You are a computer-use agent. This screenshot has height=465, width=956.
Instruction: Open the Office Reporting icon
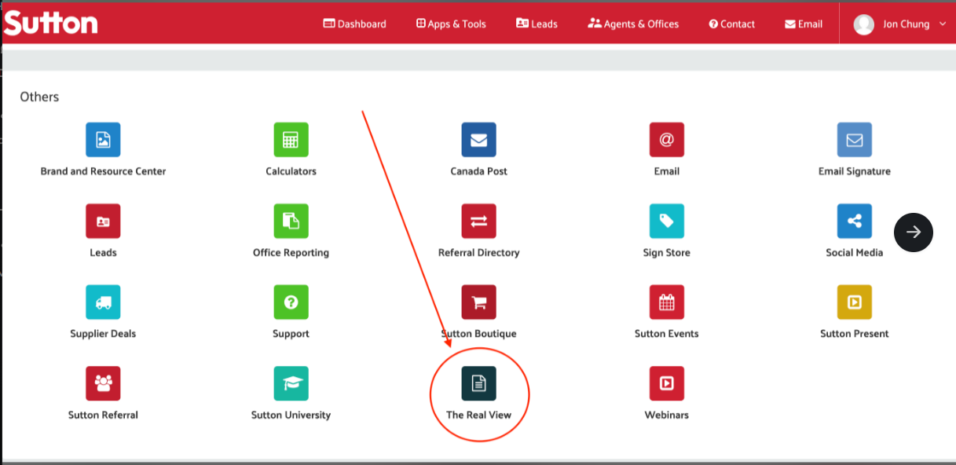(291, 222)
